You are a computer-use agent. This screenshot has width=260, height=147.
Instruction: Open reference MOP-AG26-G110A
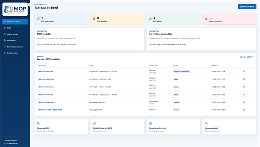coord(46,95)
